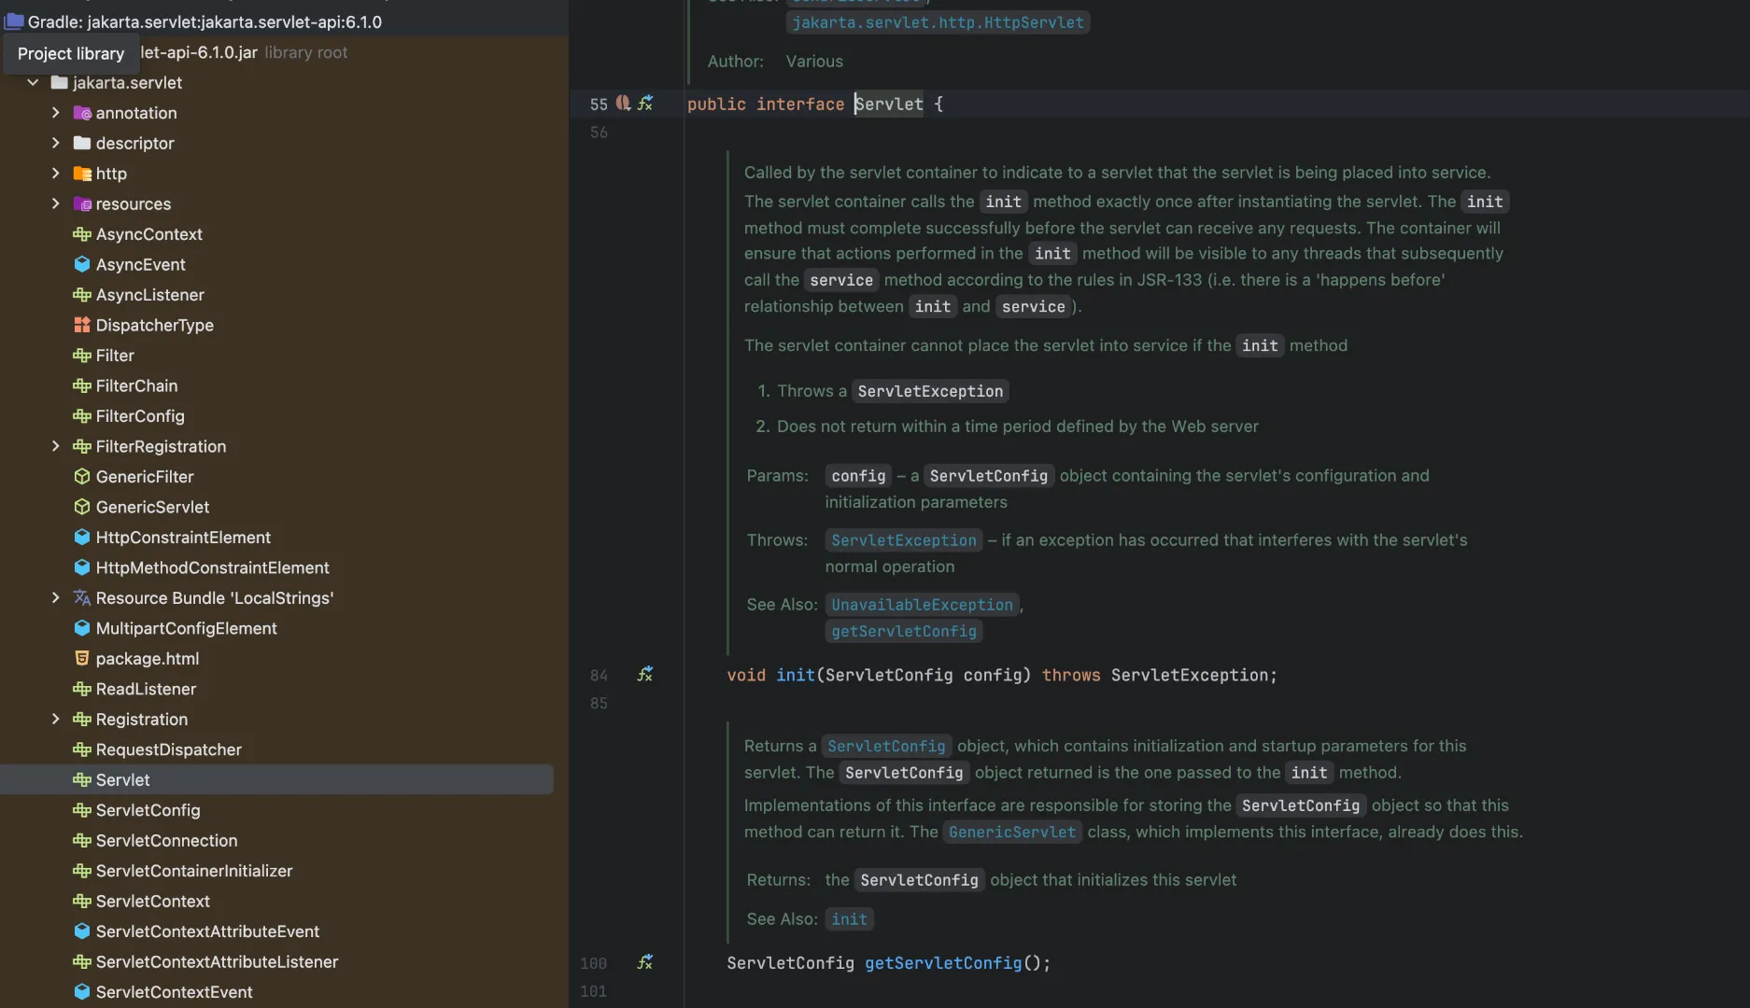The image size is (1750, 1008).
Task: Collapse the jakarta.servlet package
Action: click(x=33, y=82)
